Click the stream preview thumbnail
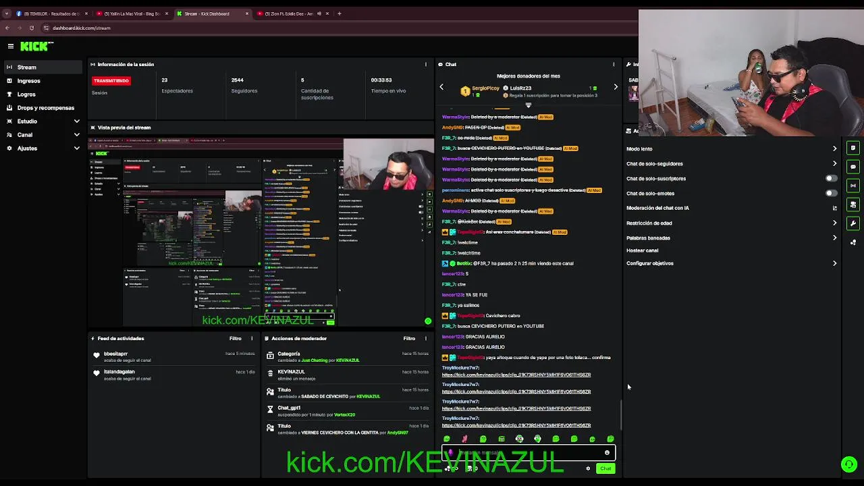This screenshot has width=864, height=486. pos(261,232)
